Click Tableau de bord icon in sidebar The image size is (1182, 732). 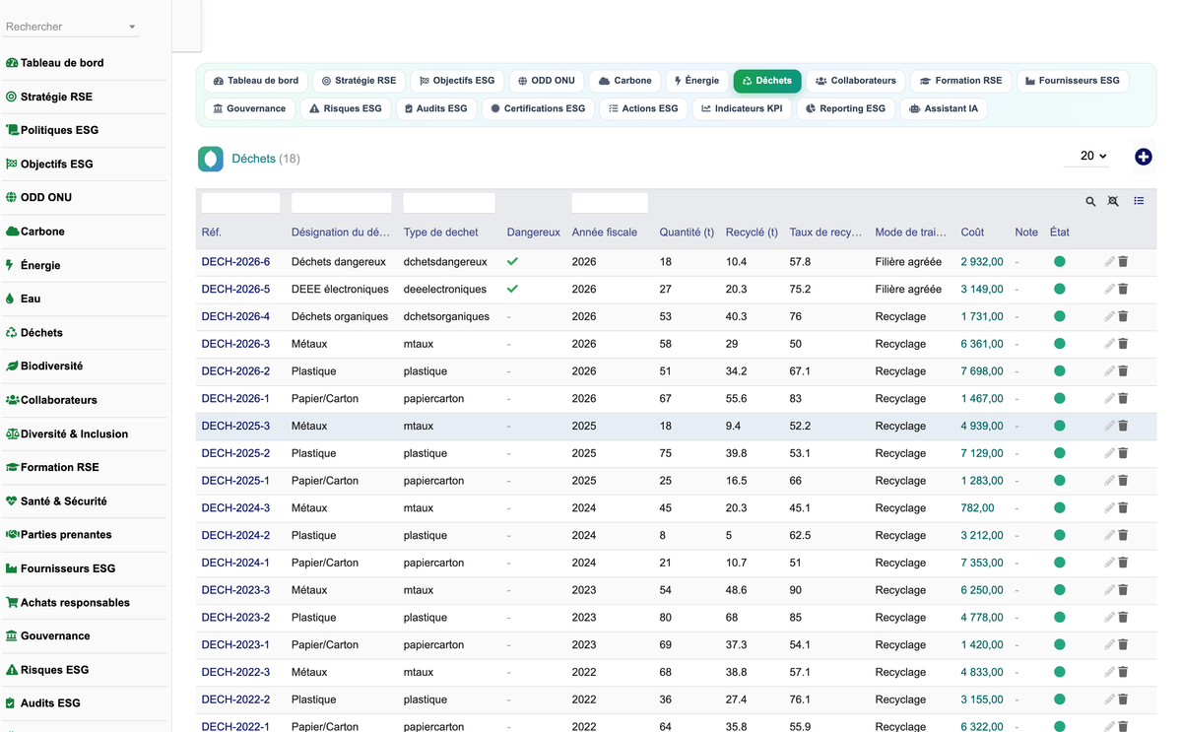[x=12, y=62]
